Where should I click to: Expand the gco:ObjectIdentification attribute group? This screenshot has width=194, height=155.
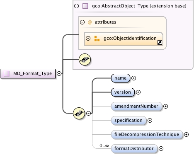coord(88,38)
